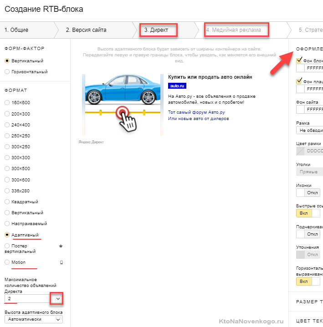Image resolution: width=323 pixels, height=327 pixels.
Task: Select the 300×600 format
Action: [x=7, y=180]
